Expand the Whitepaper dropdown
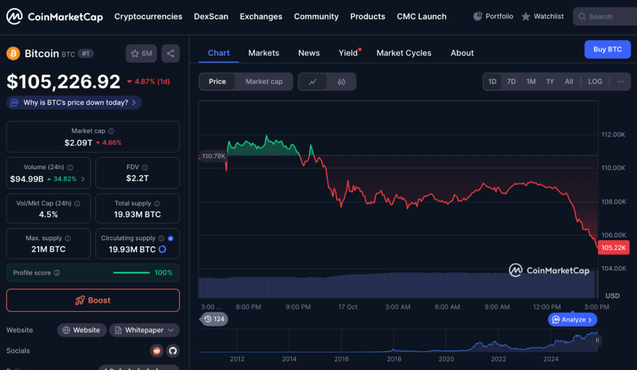637x370 pixels. tap(144, 330)
